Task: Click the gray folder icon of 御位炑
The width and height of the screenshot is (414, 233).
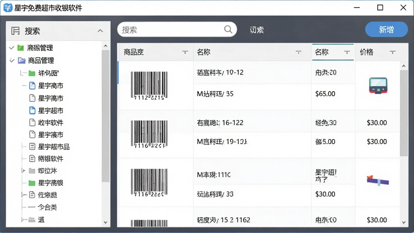Action: 32,171
